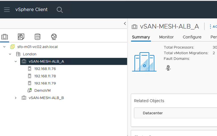
Task: Collapse the vSAN-MESH-ALB_A cluster node
Action: point(16,62)
